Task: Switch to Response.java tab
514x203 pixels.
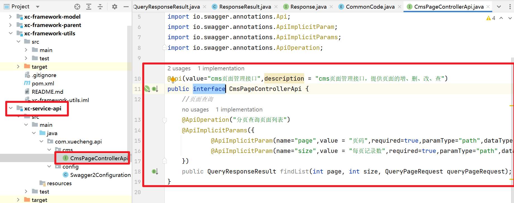Action: pyautogui.click(x=305, y=7)
